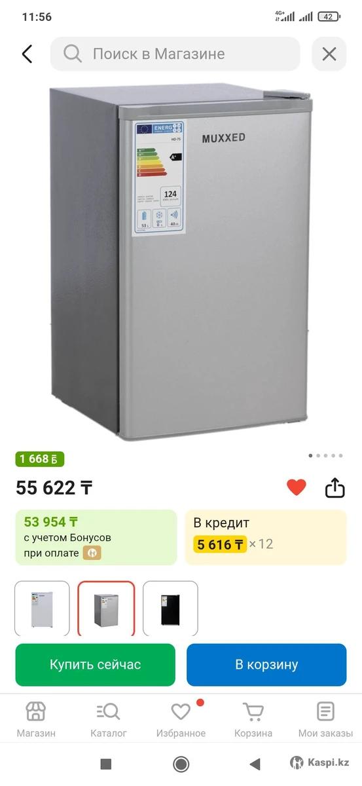Open the Корзина cart icon
The image size is (362, 786).
pos(253,711)
